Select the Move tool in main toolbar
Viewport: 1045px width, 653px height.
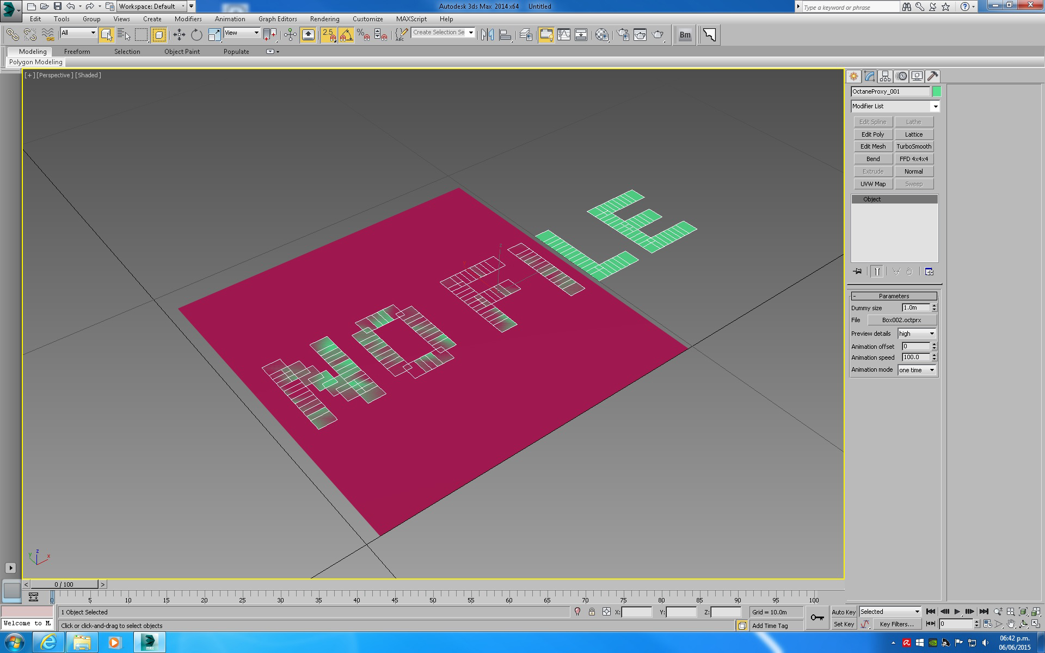click(179, 35)
